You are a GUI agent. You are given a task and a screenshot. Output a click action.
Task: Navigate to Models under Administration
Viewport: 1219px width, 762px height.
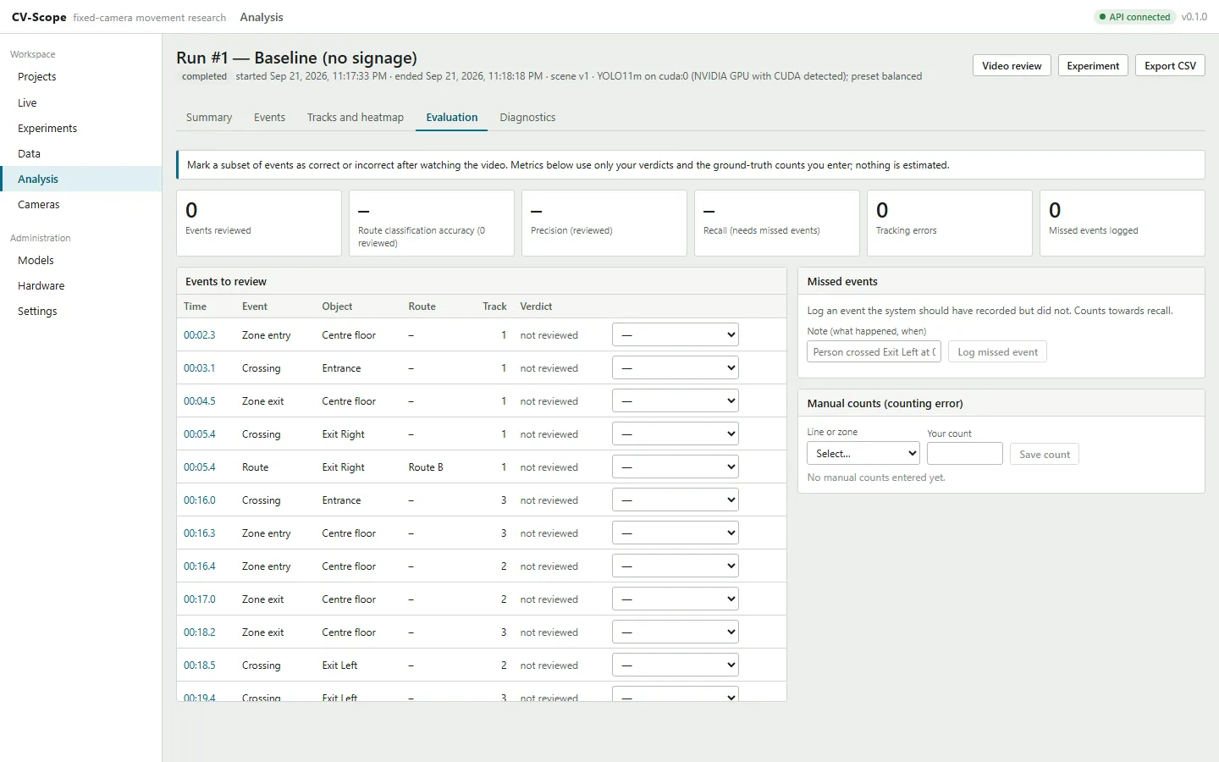pyautogui.click(x=80, y=260)
